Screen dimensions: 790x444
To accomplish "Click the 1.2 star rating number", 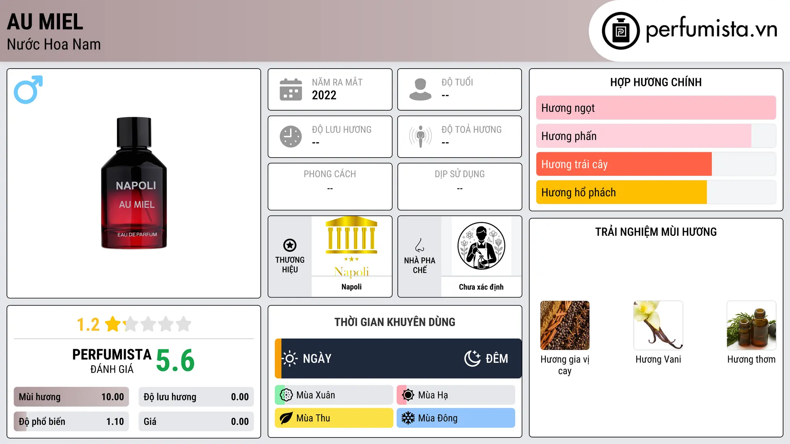I will (x=88, y=325).
